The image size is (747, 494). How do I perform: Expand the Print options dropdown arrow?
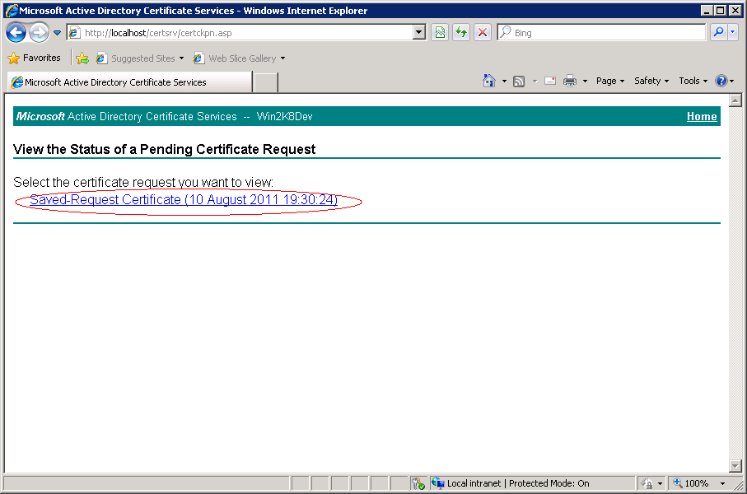point(585,82)
